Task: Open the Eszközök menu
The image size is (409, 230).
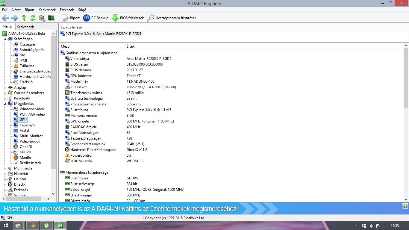Action: coord(67,10)
